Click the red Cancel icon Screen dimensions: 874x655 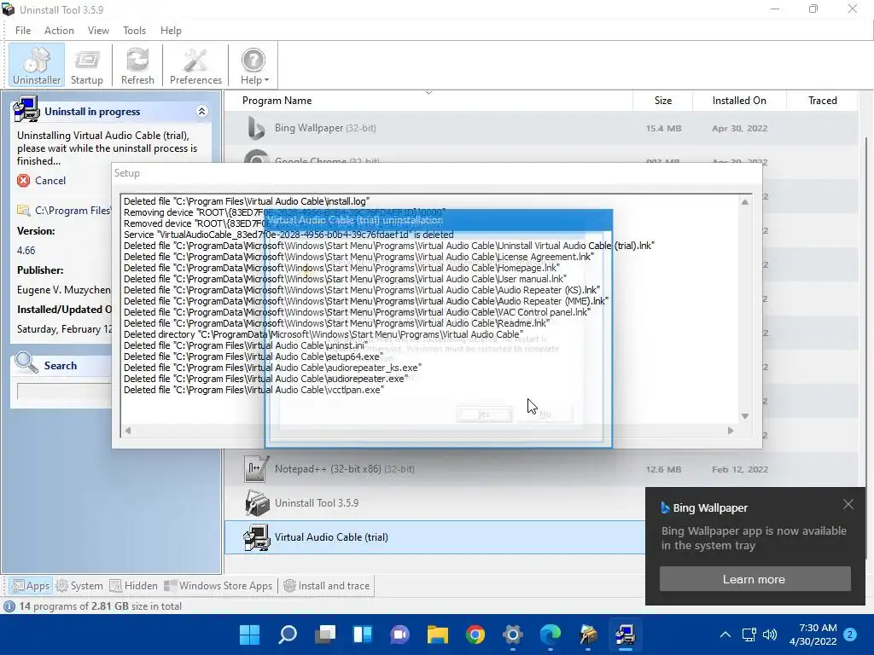coord(23,181)
